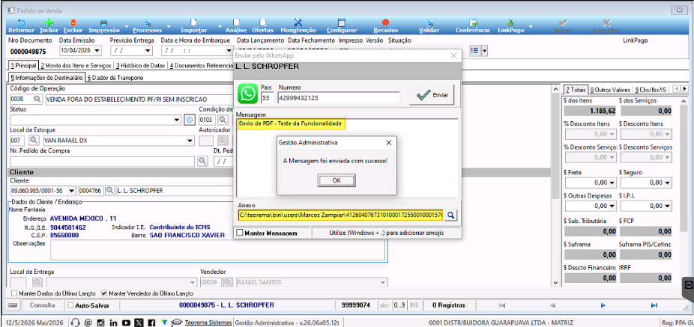This screenshot has height=327, width=694.
Task: Open the Ofertas toolbar icon
Action: tap(262, 22)
